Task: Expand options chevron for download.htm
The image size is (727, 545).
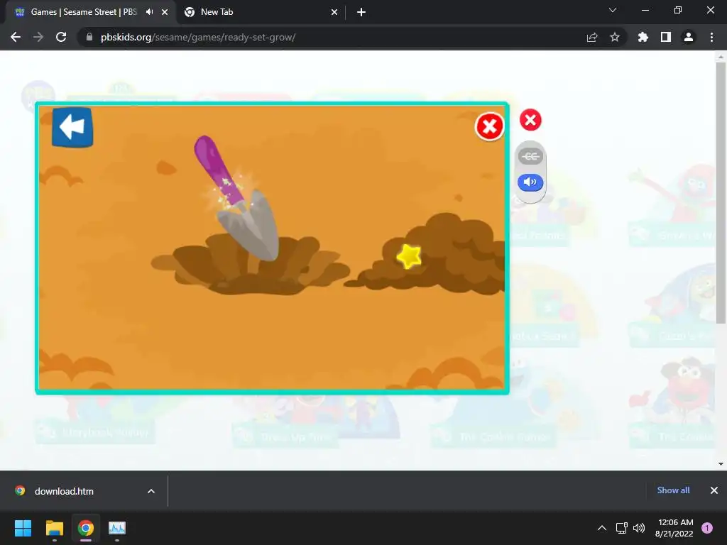Action: (x=151, y=491)
